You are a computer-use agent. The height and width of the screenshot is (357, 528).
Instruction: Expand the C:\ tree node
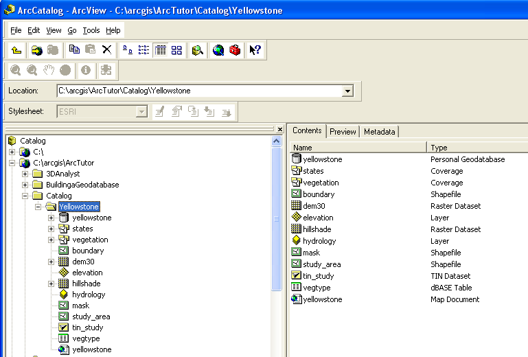(12, 152)
